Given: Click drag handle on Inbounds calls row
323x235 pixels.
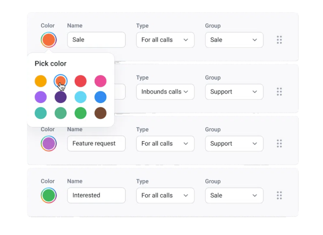Looking at the screenshot, I should (279, 92).
